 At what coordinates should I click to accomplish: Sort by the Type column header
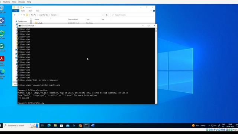tap(88, 19)
